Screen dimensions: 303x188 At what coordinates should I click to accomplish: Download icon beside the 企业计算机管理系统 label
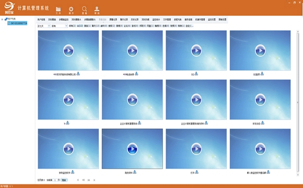(139, 123)
